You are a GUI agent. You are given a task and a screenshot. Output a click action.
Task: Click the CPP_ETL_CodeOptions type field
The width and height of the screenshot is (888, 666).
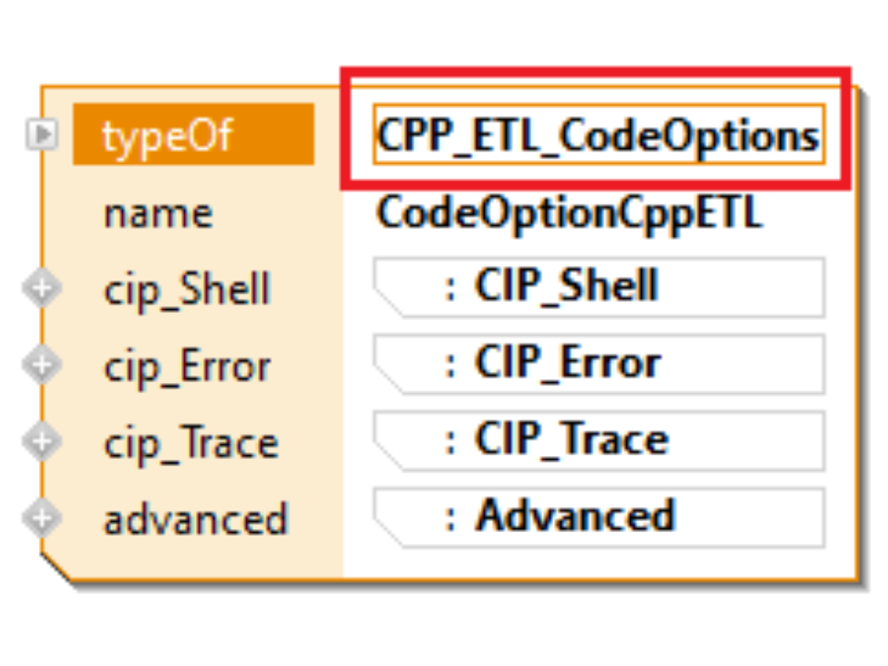(598, 136)
